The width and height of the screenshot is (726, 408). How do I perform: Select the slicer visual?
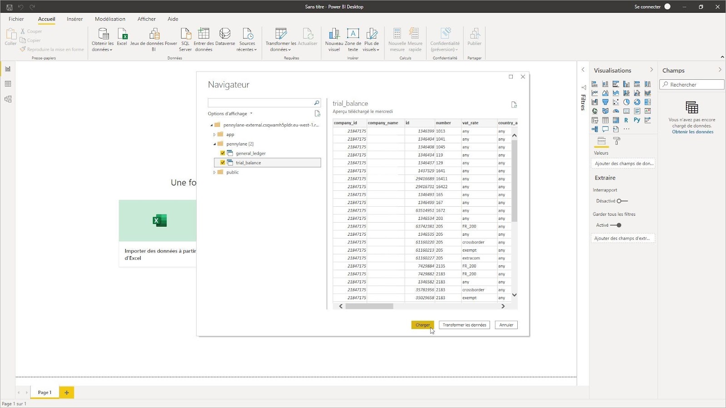point(594,120)
